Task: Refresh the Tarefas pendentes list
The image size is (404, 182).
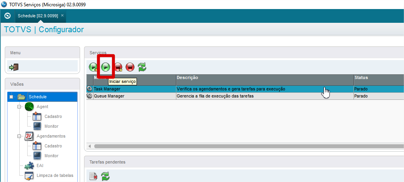Action: [105, 176]
